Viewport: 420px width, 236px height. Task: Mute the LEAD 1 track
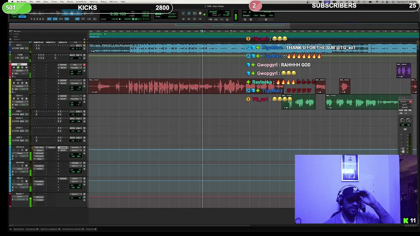click(26, 83)
